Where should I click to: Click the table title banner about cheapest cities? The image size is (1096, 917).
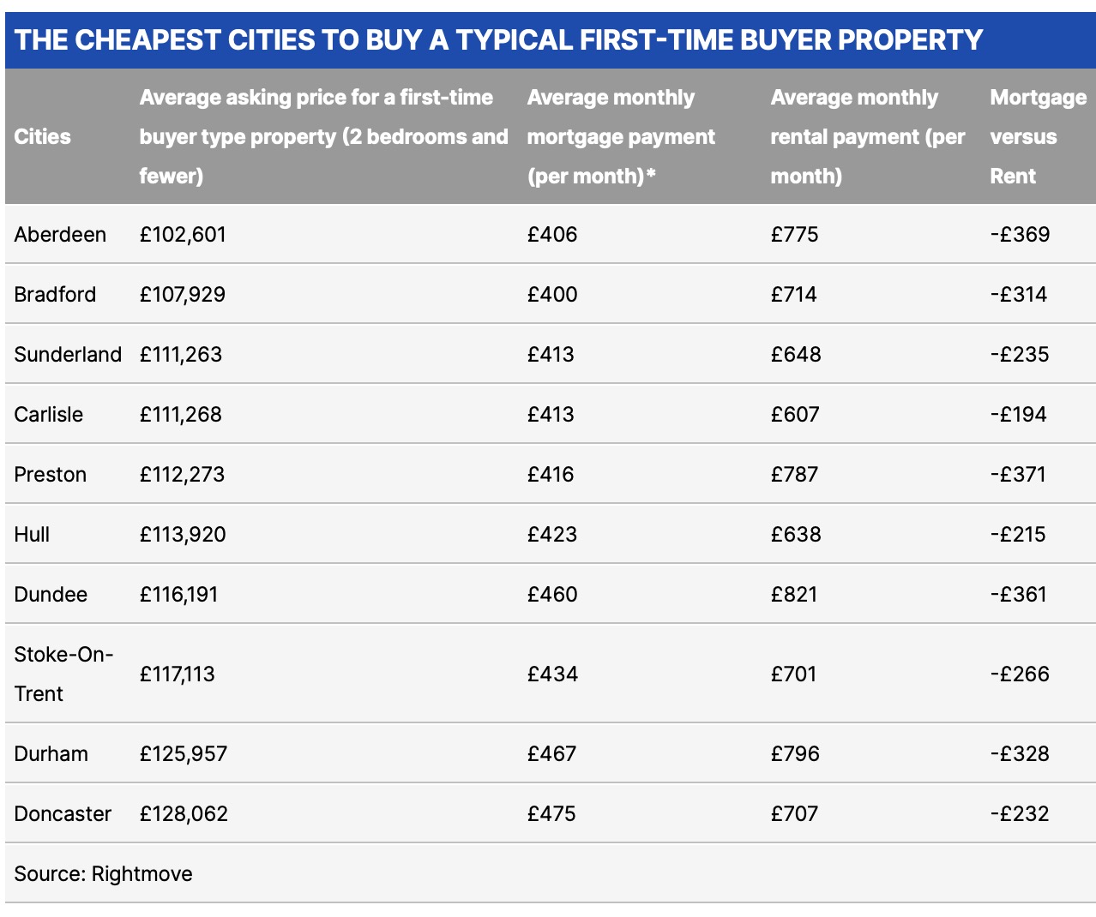(498, 39)
